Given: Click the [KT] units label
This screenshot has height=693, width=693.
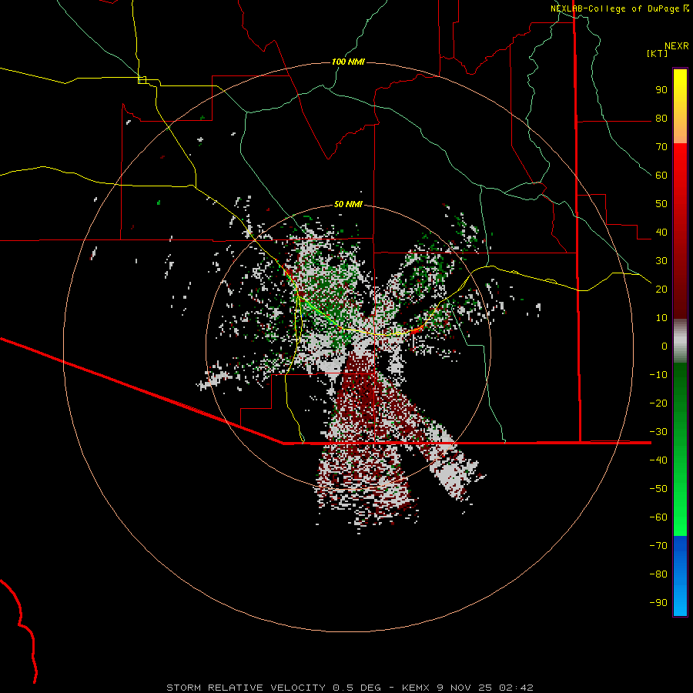Looking at the screenshot, I should [657, 53].
